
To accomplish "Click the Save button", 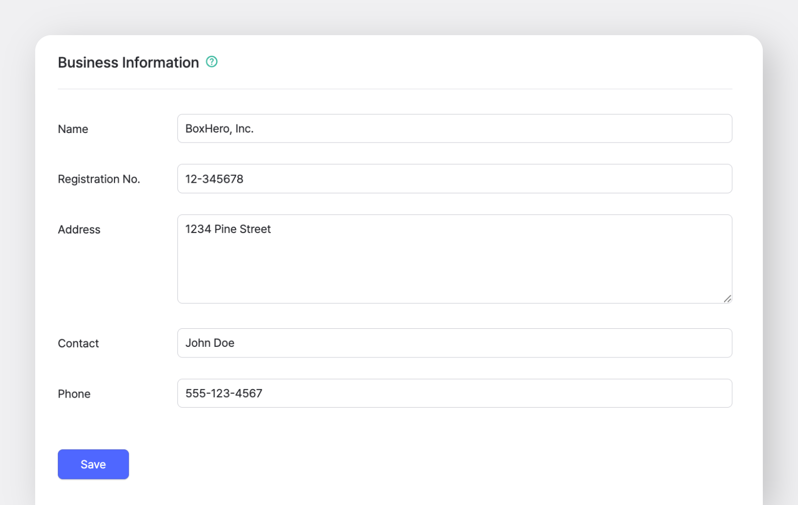I will point(93,464).
